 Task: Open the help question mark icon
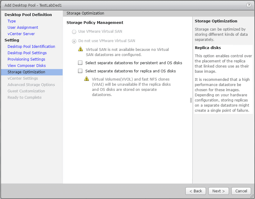pos(249,5)
